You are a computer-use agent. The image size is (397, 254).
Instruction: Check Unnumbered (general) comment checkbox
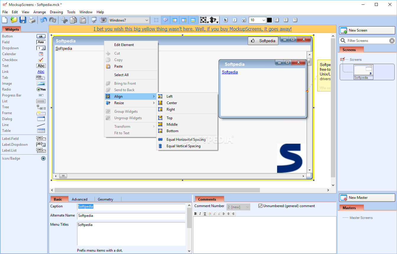(x=260, y=206)
